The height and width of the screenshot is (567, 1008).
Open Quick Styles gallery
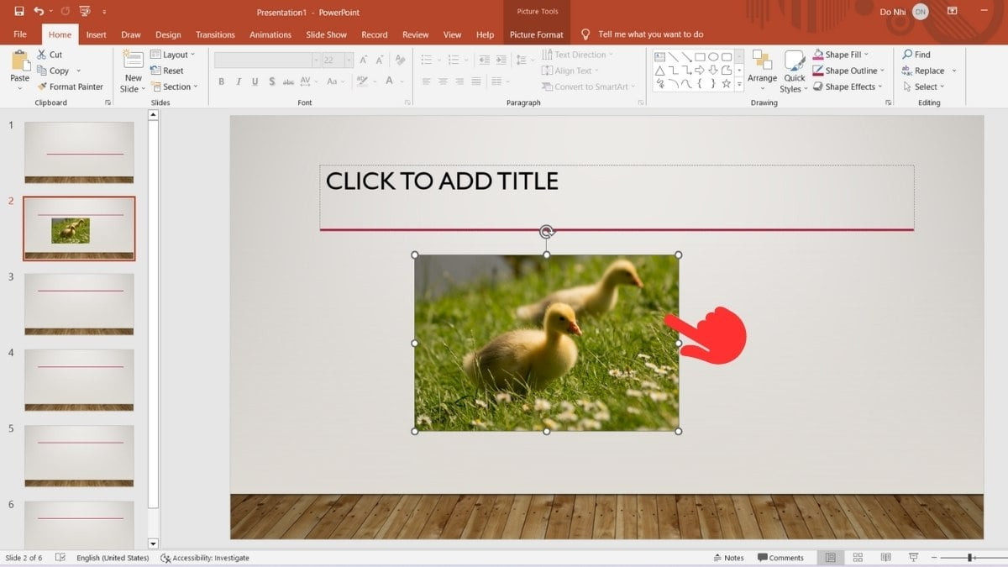coord(794,71)
